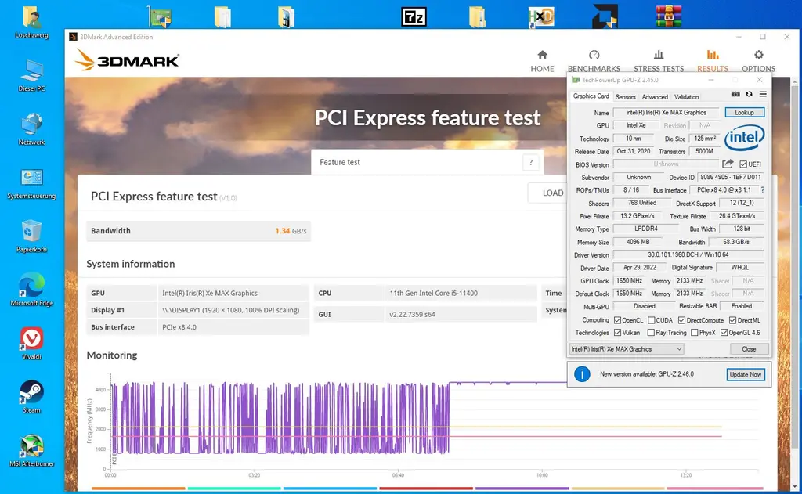Click the Bus Interface question mark
This screenshot has height=494, width=802.
[x=762, y=190]
